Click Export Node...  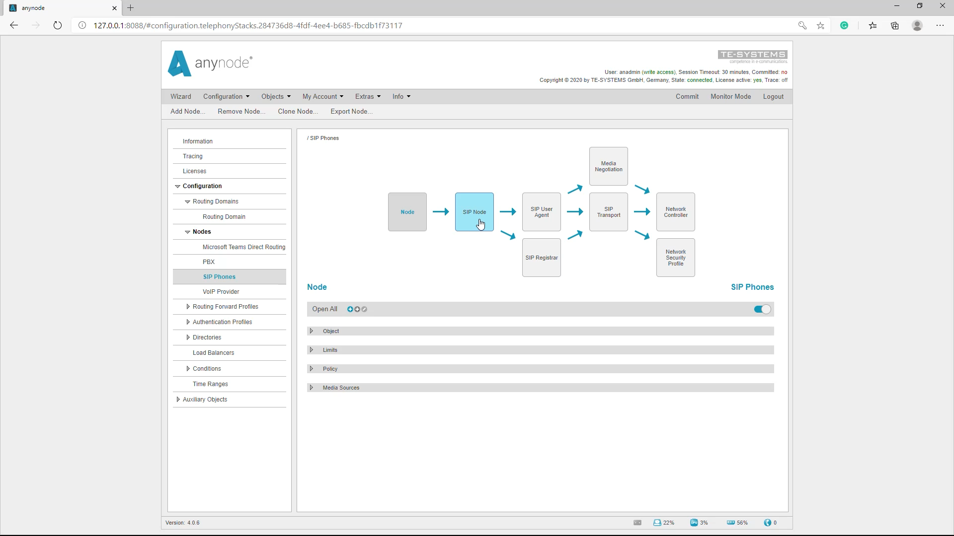[352, 111]
